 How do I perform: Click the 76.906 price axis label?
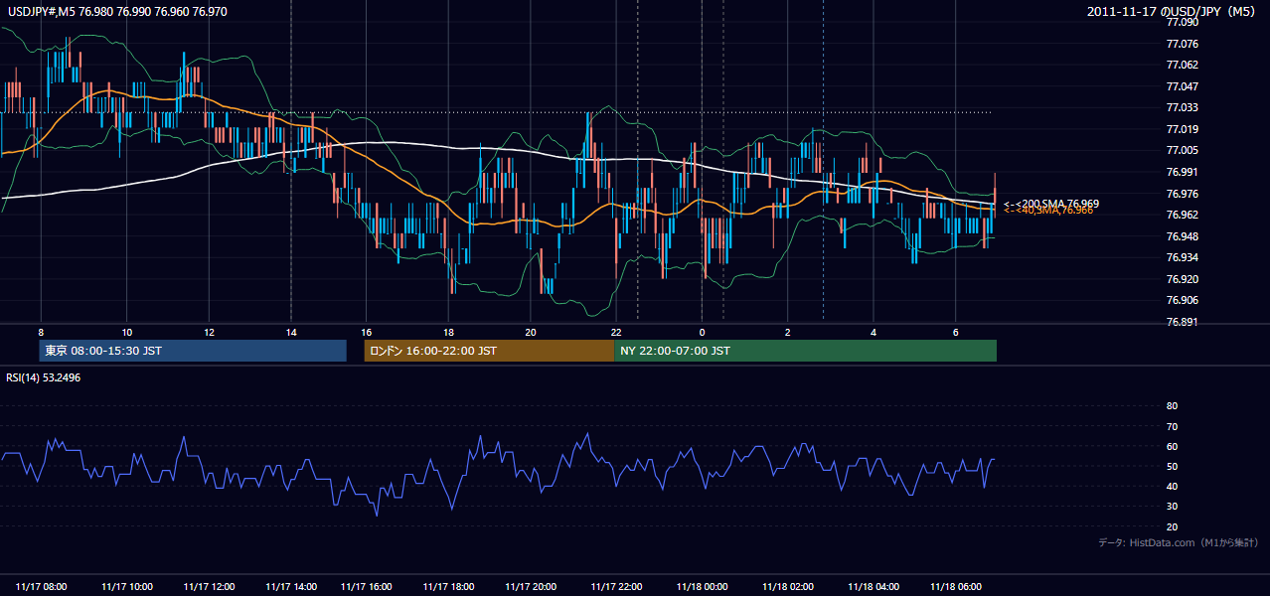tap(1183, 300)
